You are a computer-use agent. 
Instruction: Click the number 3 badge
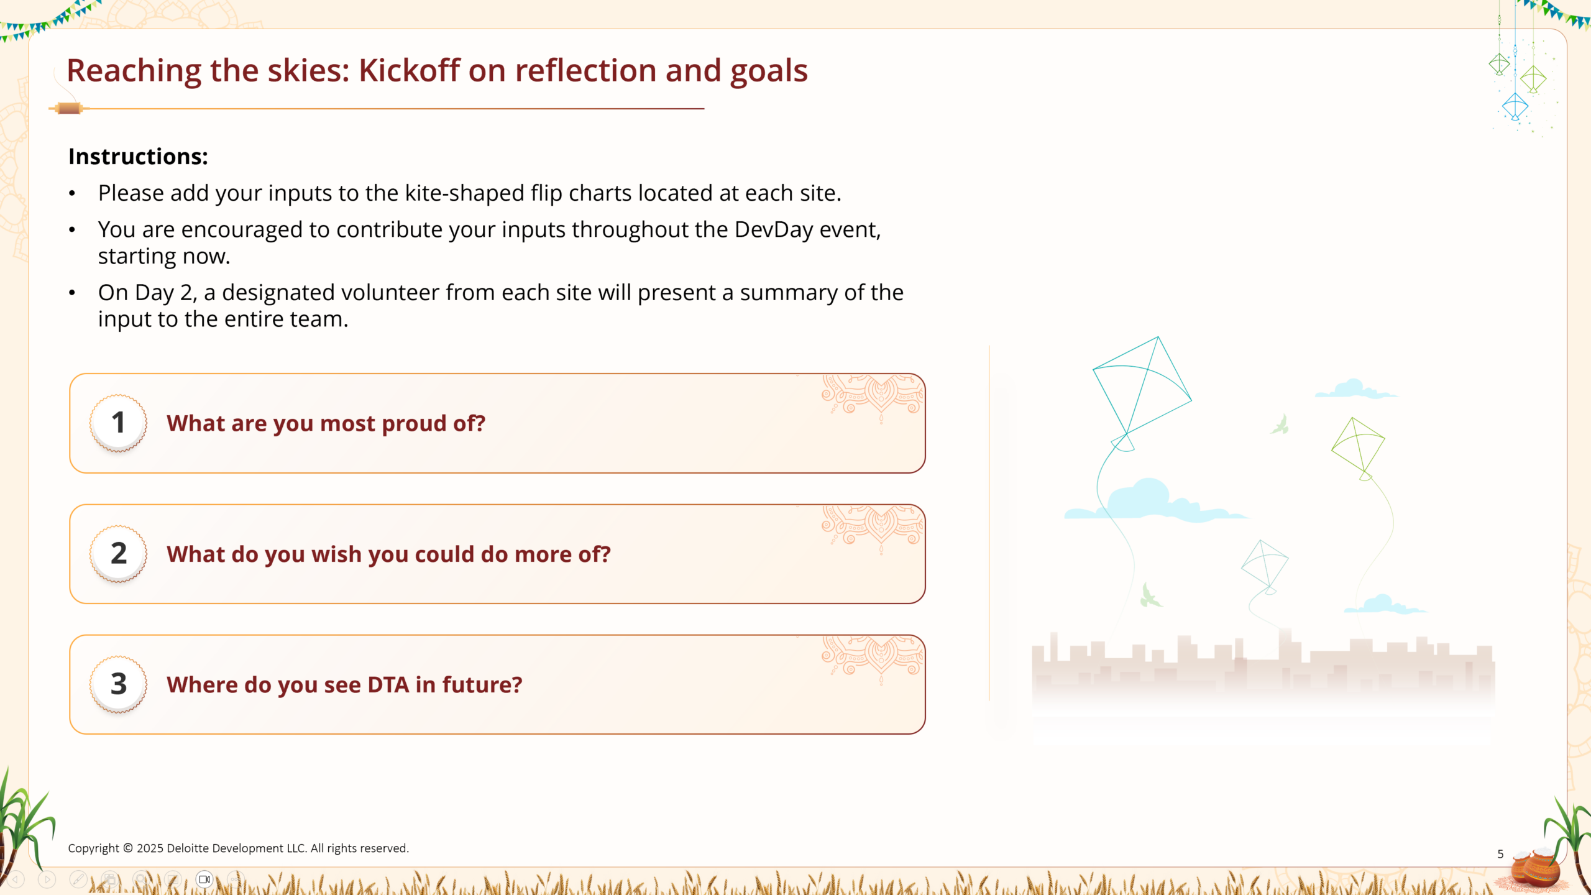point(118,684)
